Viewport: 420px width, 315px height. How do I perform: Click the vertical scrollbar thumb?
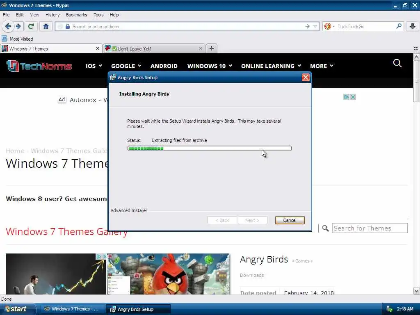point(416,82)
